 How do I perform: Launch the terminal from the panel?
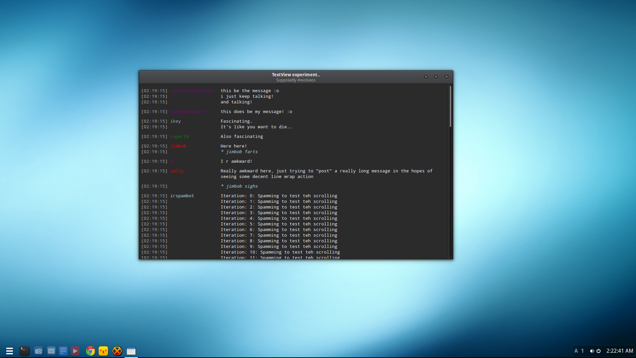(x=24, y=351)
